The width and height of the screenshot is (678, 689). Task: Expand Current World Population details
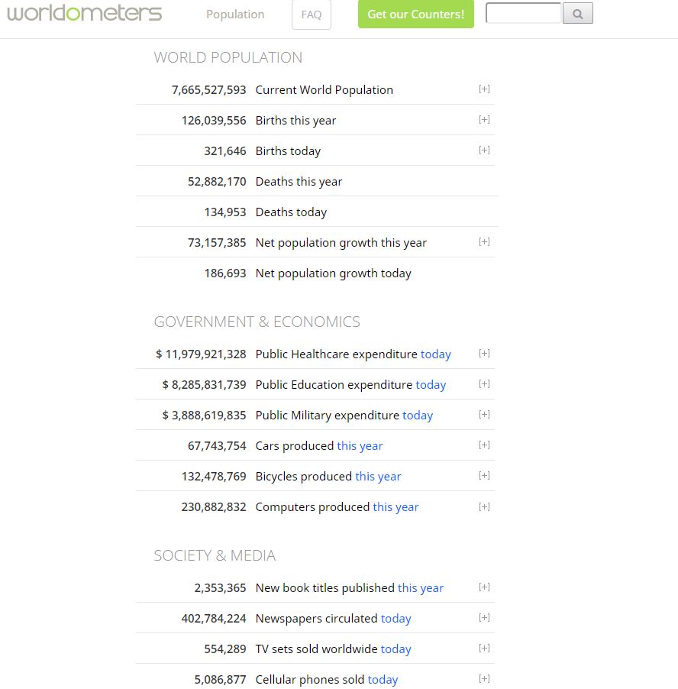[484, 89]
